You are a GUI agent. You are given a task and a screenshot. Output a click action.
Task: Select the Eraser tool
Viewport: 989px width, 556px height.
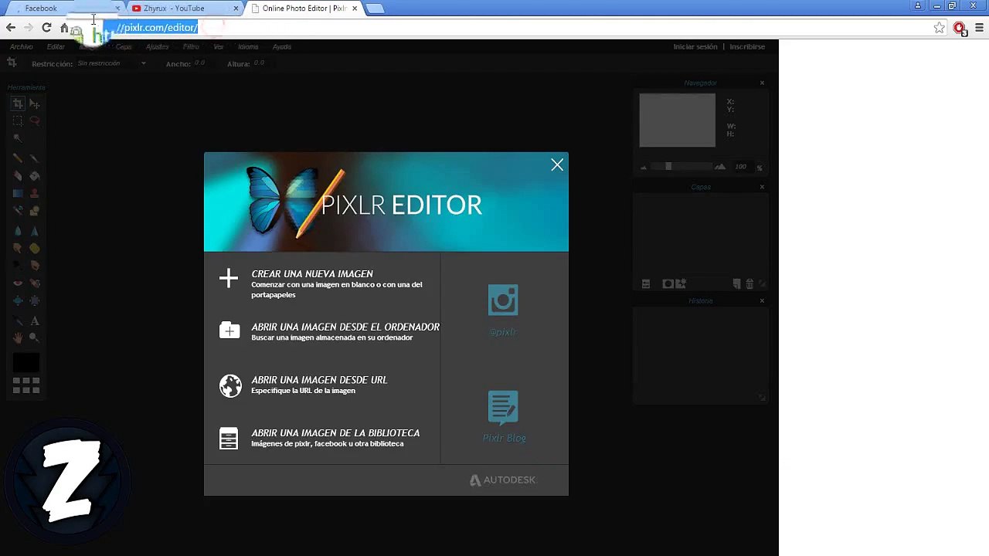point(18,176)
